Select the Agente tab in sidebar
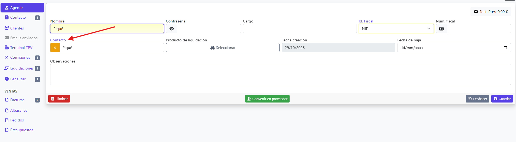Screen dimensions: 516x142 [22, 8]
